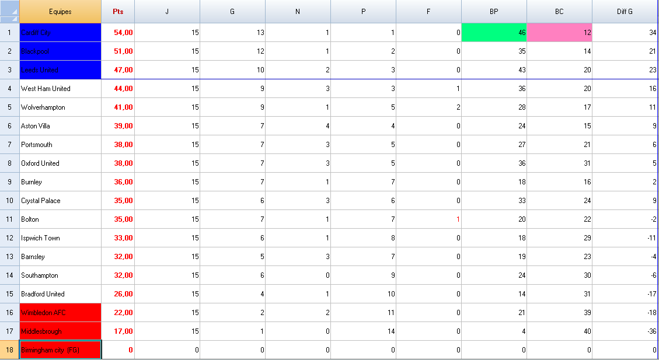Select the Ispwich Town team cell
Screen dimensions: 659x360
[x=60, y=237]
